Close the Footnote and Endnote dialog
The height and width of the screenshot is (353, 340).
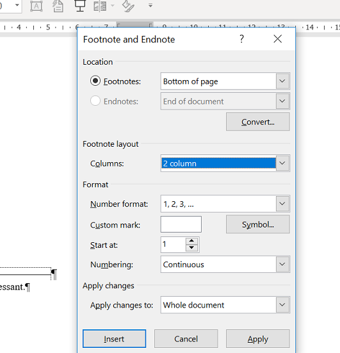tap(278, 39)
